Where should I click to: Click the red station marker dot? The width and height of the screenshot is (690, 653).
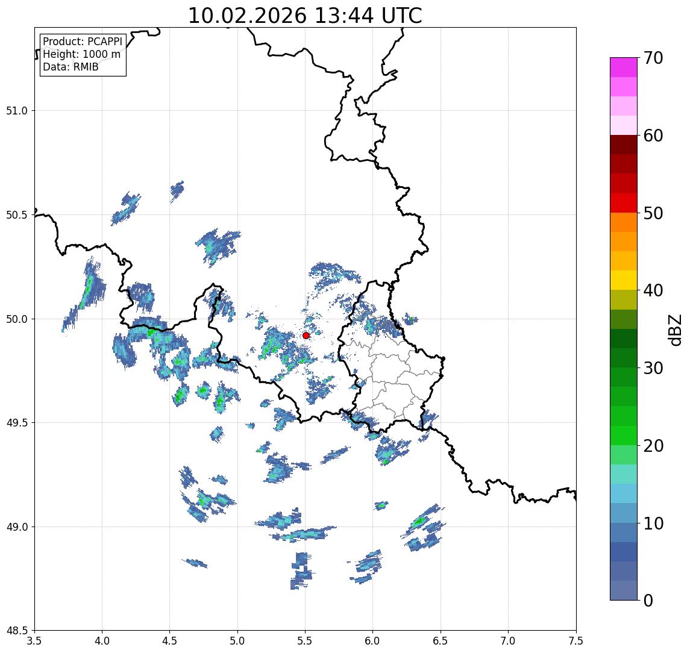306,336
